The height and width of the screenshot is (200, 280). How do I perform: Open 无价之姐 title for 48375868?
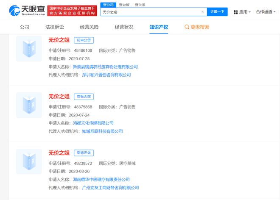pos(59,97)
